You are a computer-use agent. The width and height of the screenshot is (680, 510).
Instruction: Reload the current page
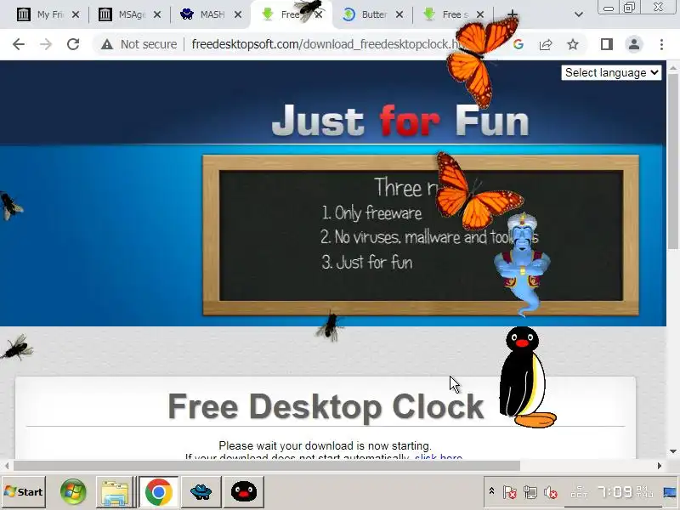pos(73,44)
